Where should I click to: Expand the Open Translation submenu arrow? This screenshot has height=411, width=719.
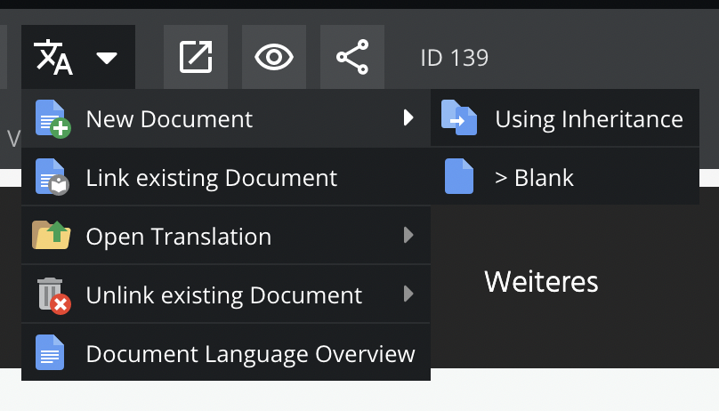click(x=408, y=236)
